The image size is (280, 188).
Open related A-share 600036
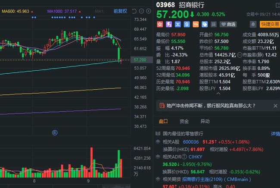click(x=191, y=142)
